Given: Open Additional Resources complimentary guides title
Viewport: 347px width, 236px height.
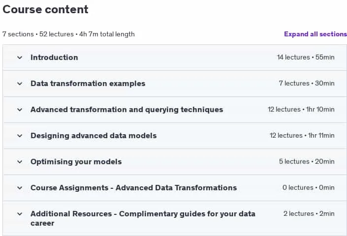Looking at the screenshot, I should click(x=143, y=218).
